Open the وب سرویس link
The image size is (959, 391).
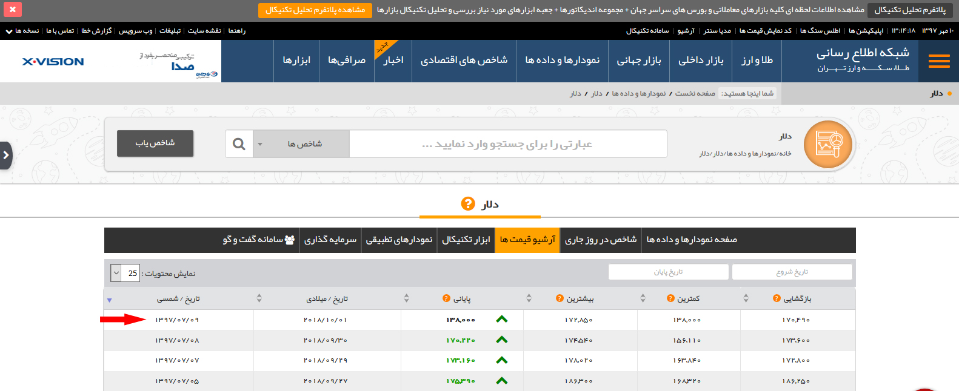(x=135, y=31)
